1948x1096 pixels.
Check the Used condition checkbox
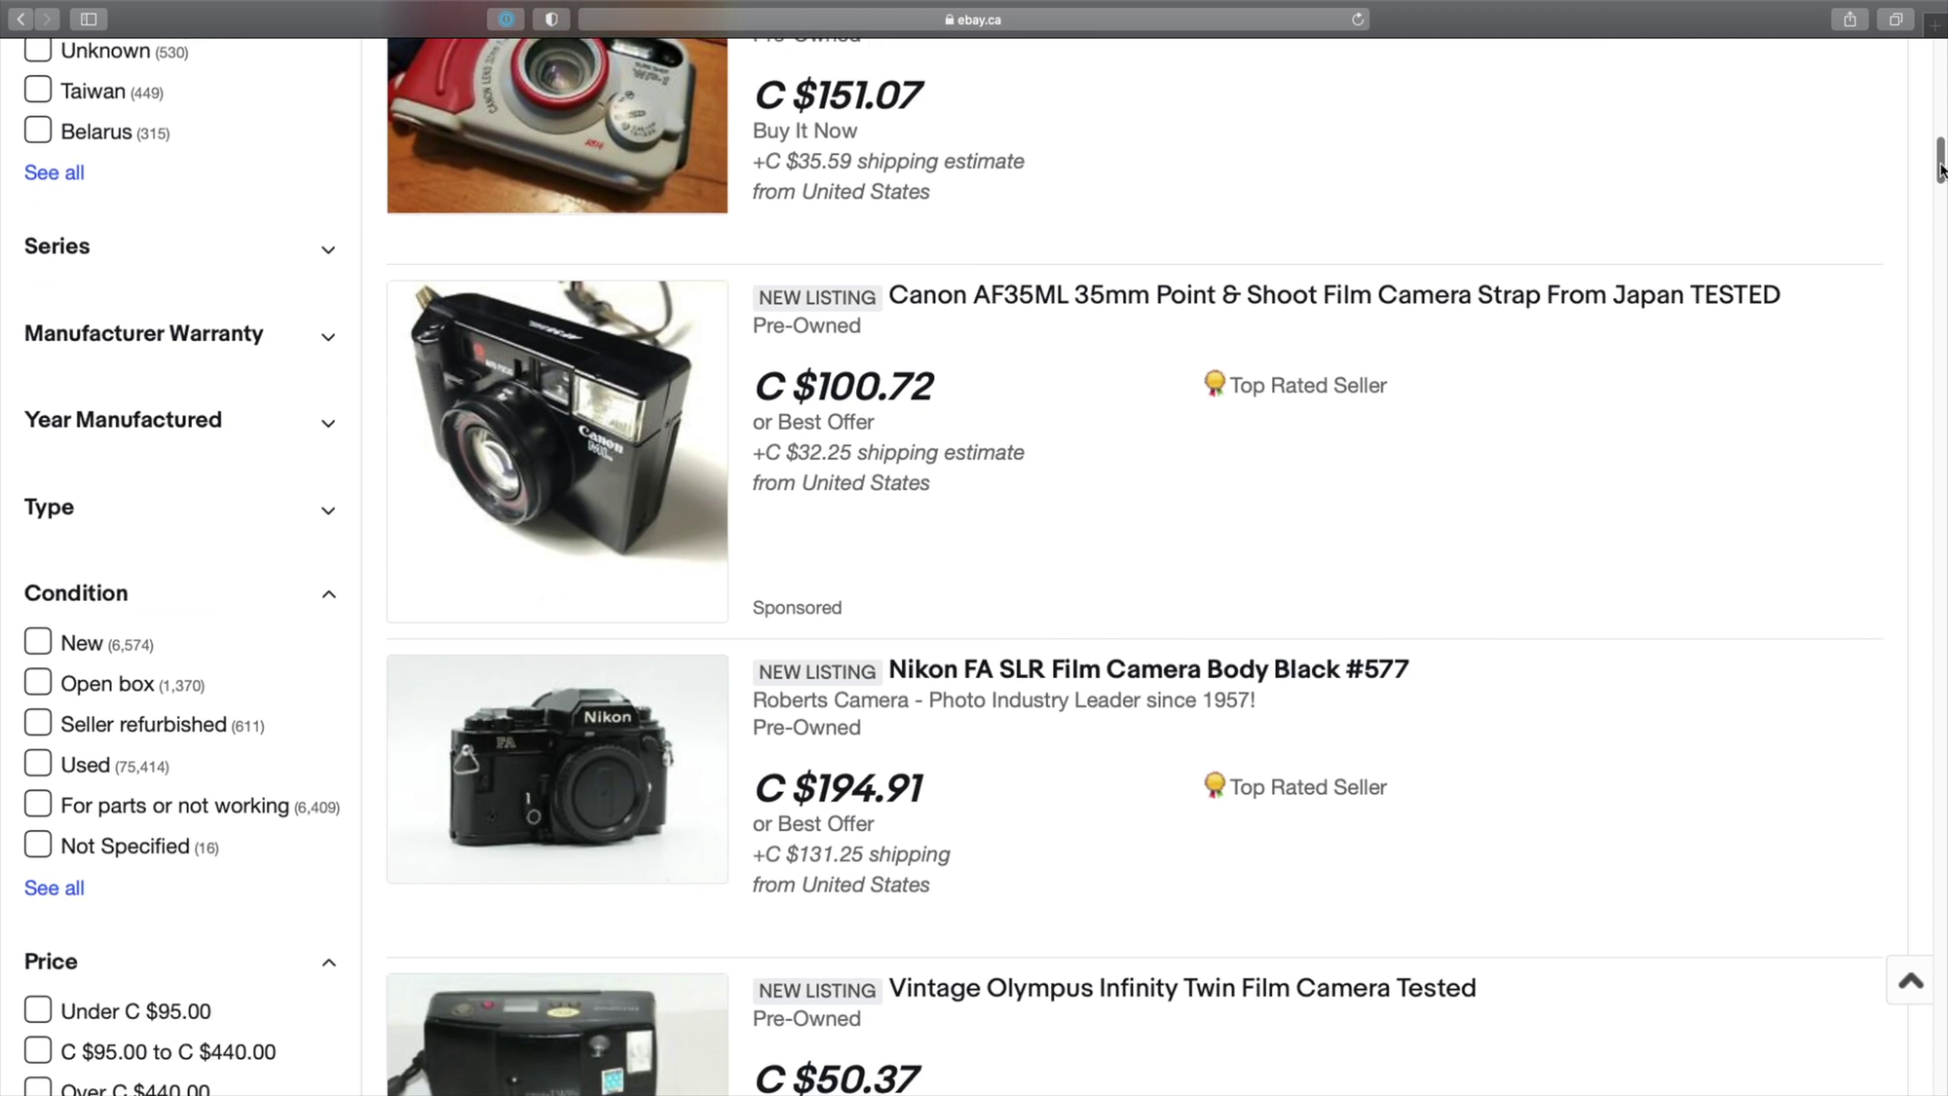point(38,764)
